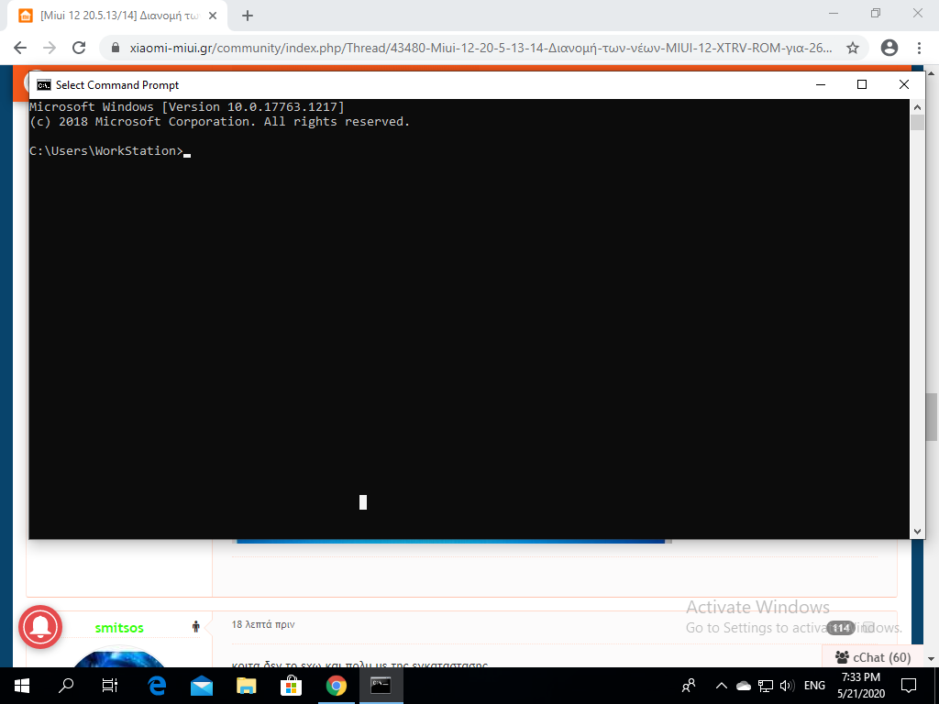Switch to Chrome in taskbar
Screen dimensions: 939x704
click(336, 686)
